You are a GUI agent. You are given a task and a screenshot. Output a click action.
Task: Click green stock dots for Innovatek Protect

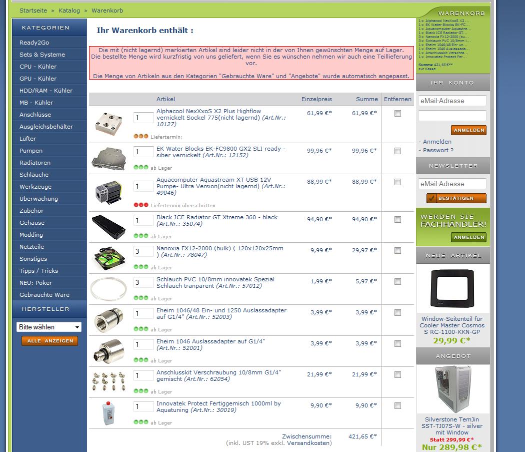140,422
